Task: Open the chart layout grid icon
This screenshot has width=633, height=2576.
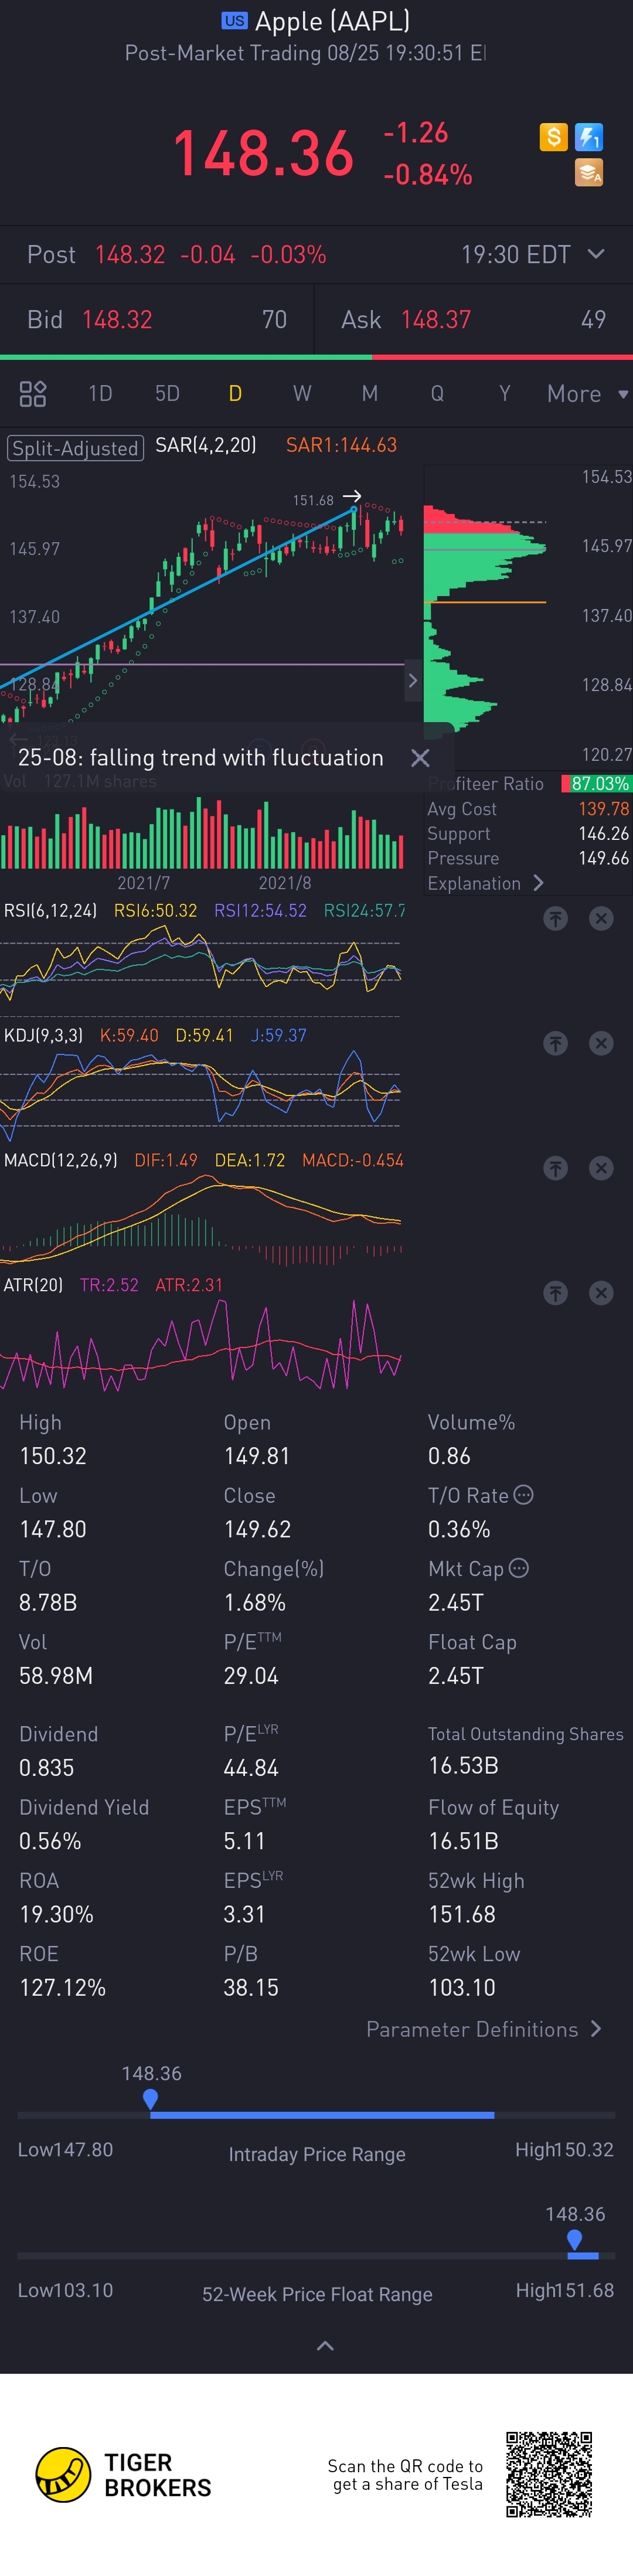Action: pos(33,393)
